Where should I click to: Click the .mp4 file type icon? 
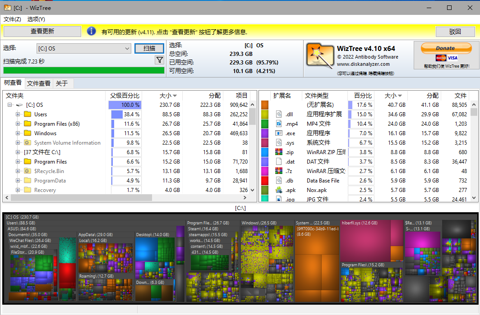[279, 123]
